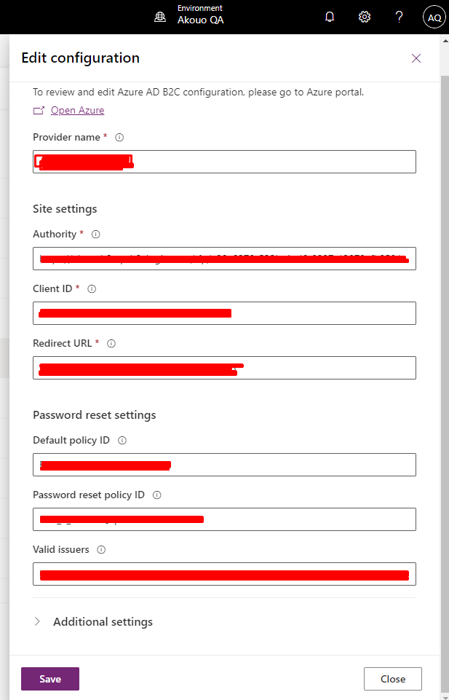Click the Password reset policy ID info icon
This screenshot has height=700, width=449.
coord(156,495)
